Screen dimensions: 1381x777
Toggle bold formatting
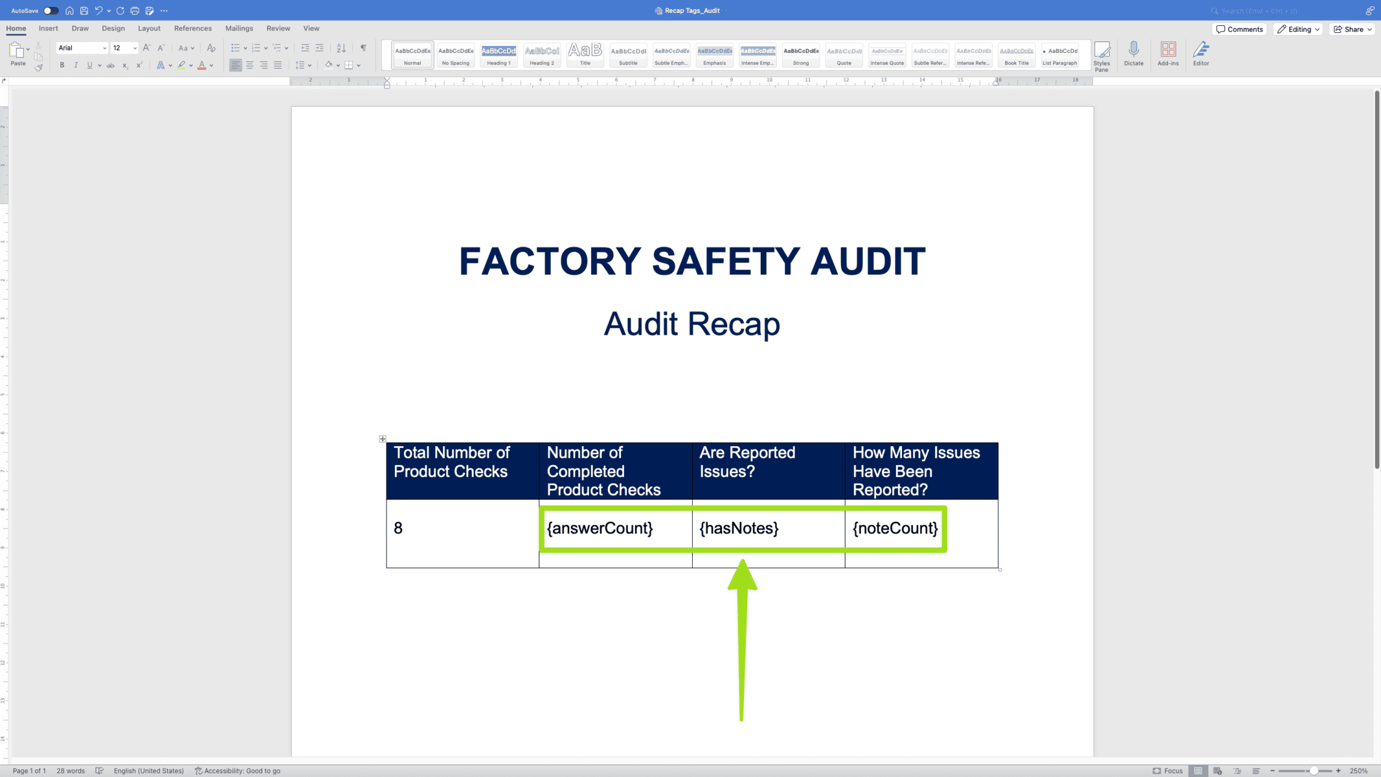(62, 65)
